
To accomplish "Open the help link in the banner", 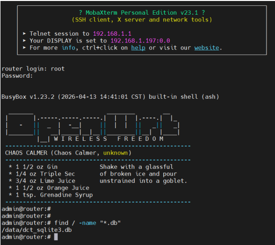I will tap(138, 48).
